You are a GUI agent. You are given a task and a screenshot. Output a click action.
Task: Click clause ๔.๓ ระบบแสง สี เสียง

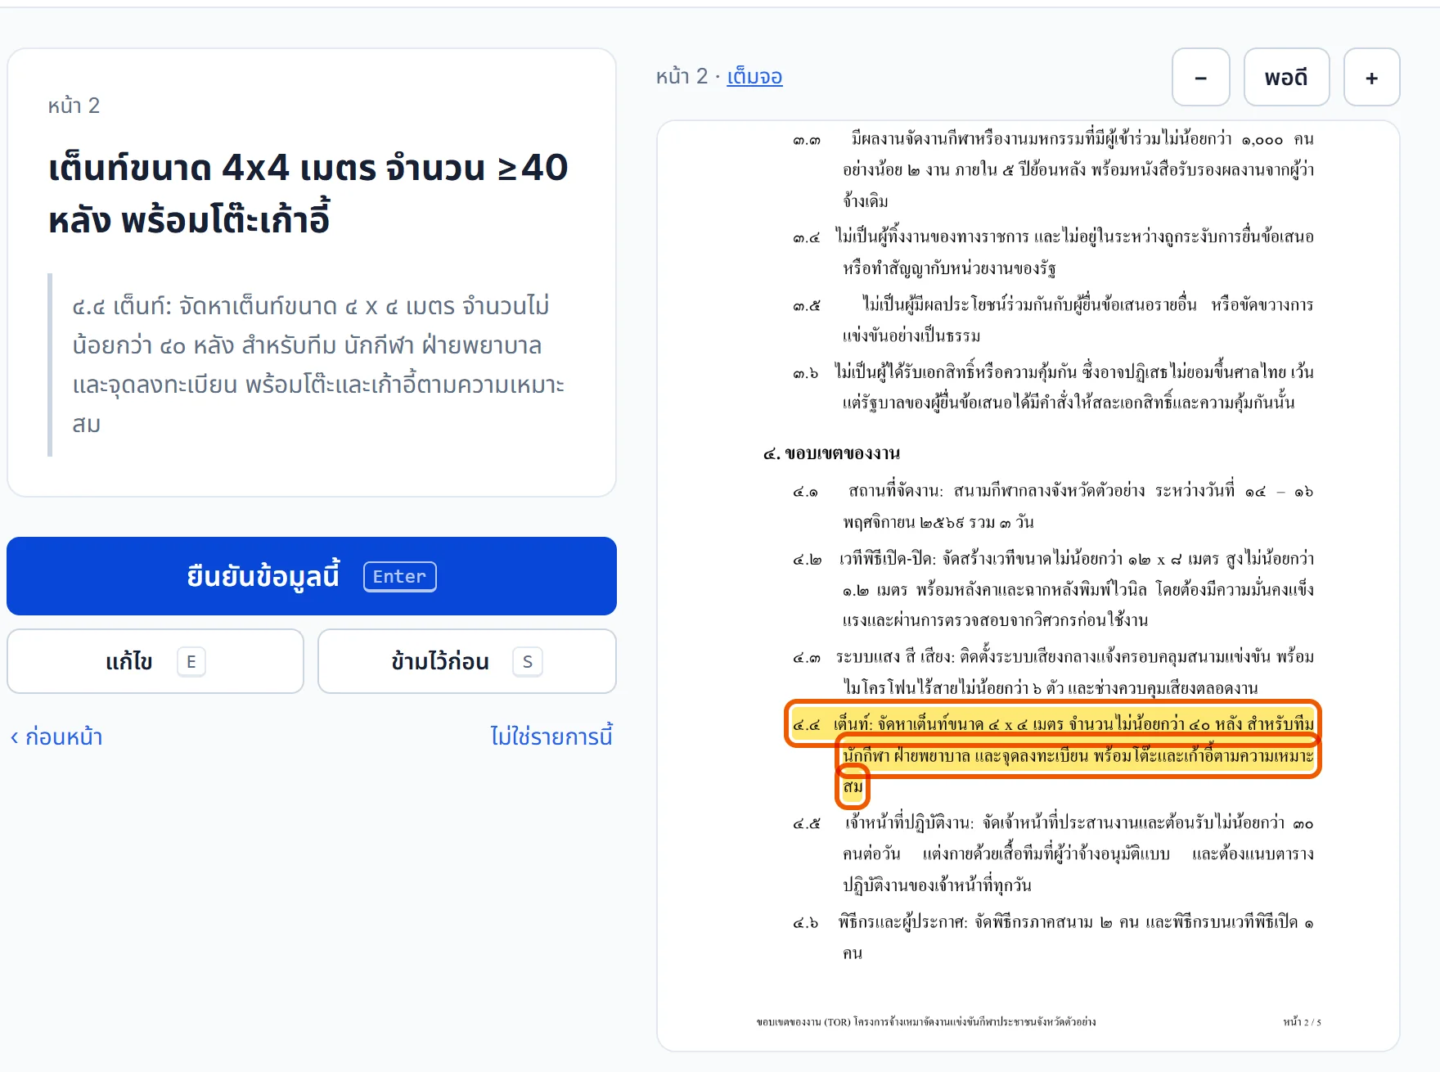(x=1053, y=672)
